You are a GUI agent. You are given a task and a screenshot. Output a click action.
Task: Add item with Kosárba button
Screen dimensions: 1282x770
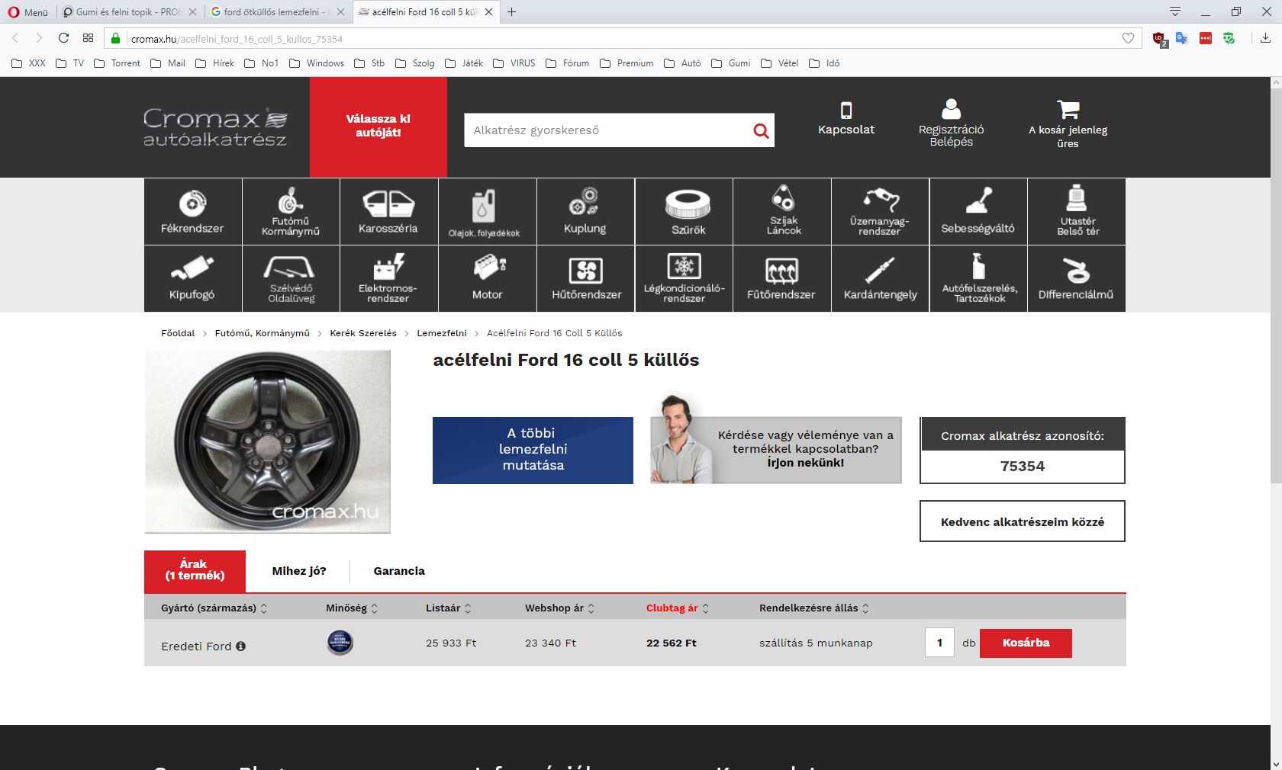[1026, 643]
